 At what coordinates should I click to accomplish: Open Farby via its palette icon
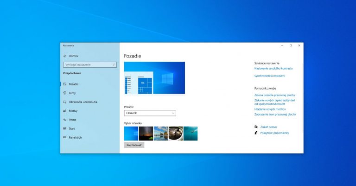[x=64, y=93]
